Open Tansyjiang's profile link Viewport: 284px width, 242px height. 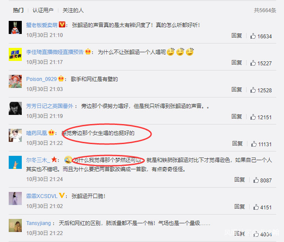[38, 223]
